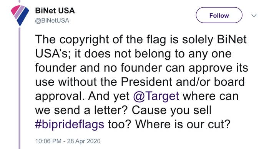Viewport: 269px width, 149px height.
Task: Open the BiNet USA display name link
Action: [x=55, y=11]
